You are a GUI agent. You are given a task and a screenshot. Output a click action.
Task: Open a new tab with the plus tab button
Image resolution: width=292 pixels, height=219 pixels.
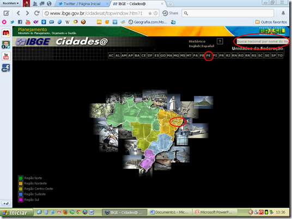tap(170, 3)
